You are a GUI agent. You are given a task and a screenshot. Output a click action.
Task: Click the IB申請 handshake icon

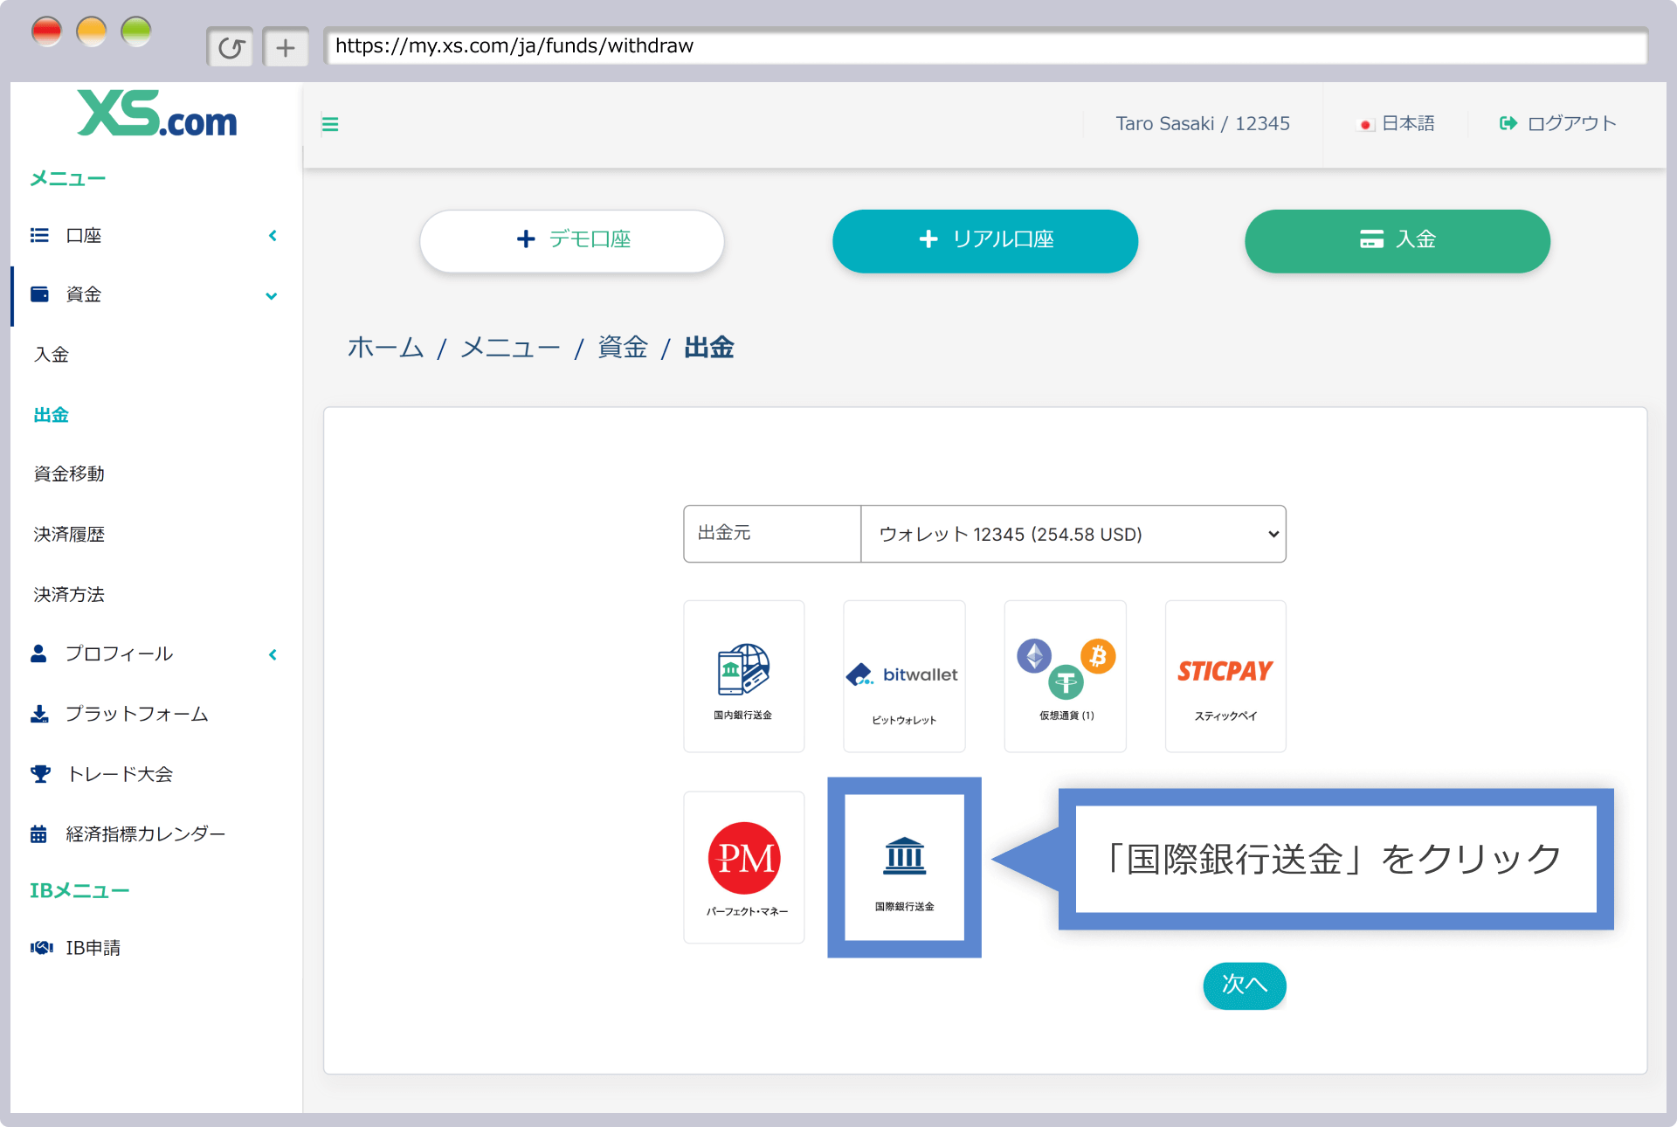point(41,948)
